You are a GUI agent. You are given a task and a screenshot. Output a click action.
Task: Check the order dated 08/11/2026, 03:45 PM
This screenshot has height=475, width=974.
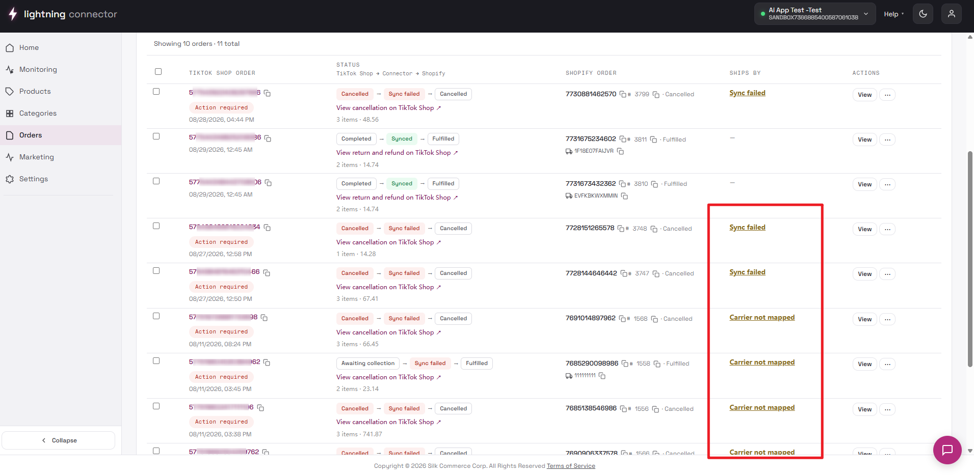(156, 361)
